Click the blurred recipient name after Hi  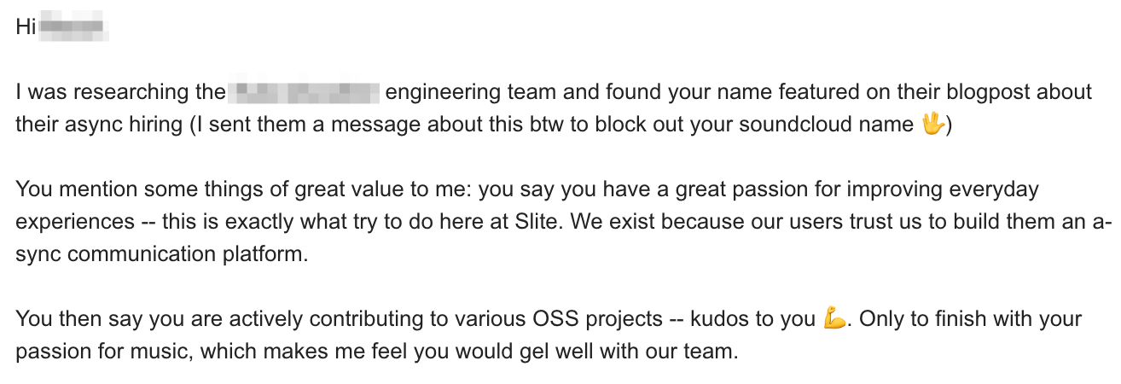pos(75,26)
